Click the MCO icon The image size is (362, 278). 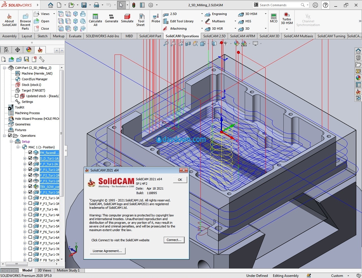click(x=273, y=17)
